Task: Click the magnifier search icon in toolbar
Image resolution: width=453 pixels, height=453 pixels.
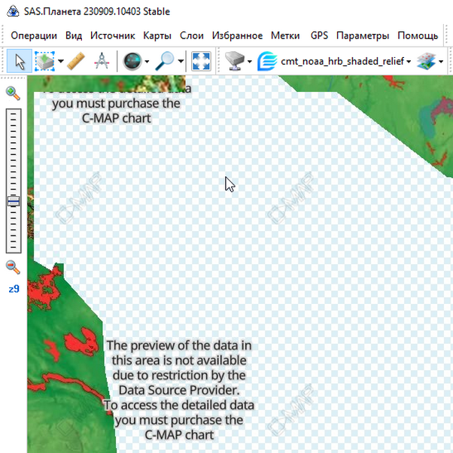Action: tap(165, 61)
